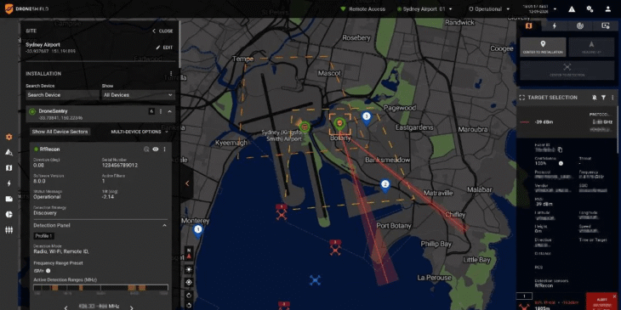Select green sensor marker at Botany

[x=339, y=124]
